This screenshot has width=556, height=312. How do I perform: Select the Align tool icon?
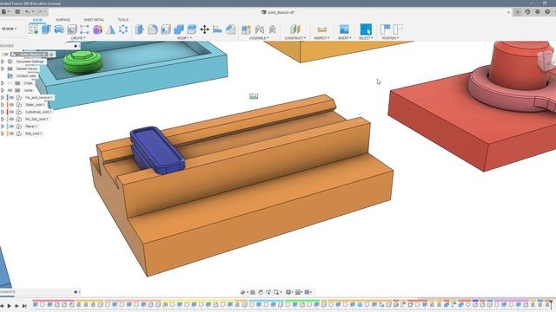pos(217,29)
